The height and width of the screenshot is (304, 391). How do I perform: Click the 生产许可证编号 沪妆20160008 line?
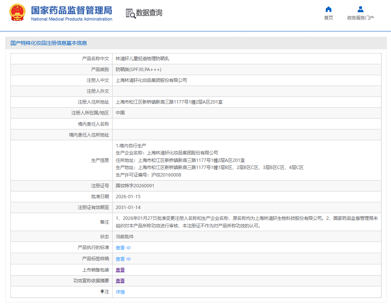pyautogui.click(x=149, y=175)
